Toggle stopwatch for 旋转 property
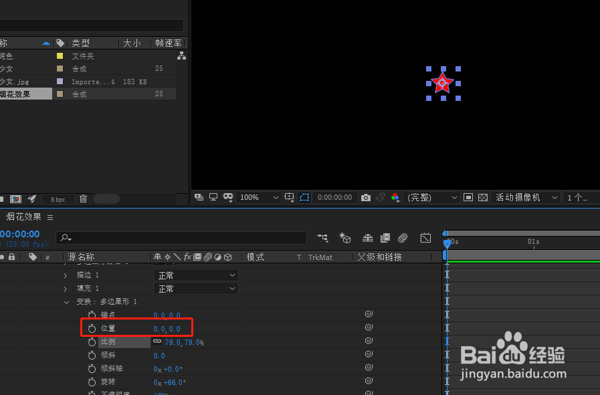600x395 pixels. click(x=92, y=382)
